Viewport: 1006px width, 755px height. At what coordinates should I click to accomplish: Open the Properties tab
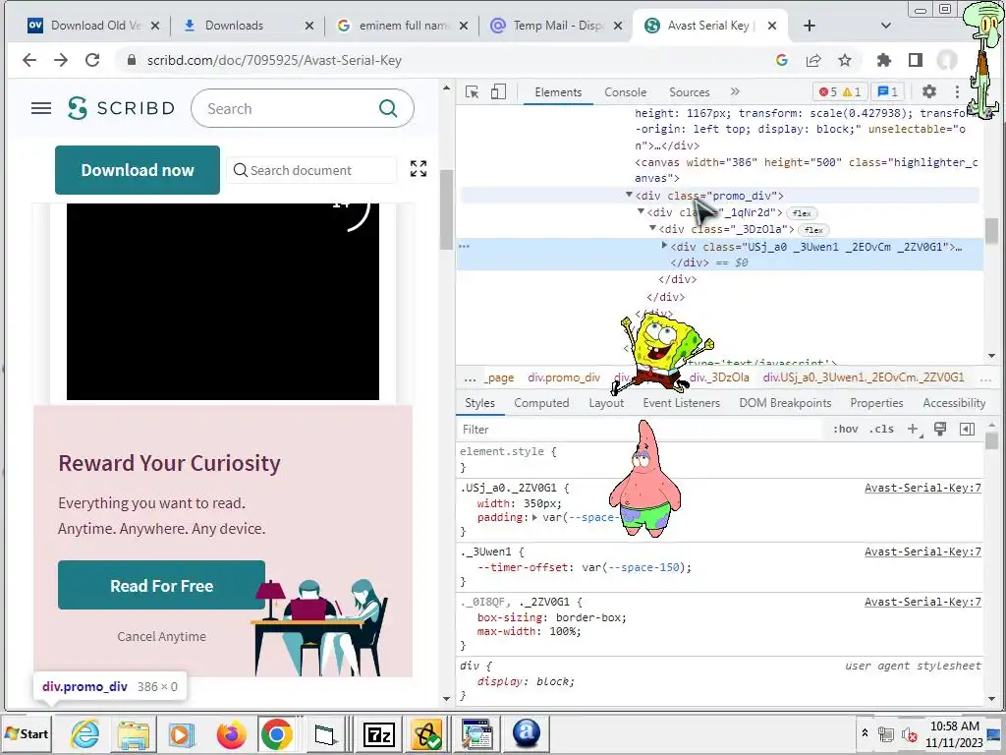tap(876, 403)
